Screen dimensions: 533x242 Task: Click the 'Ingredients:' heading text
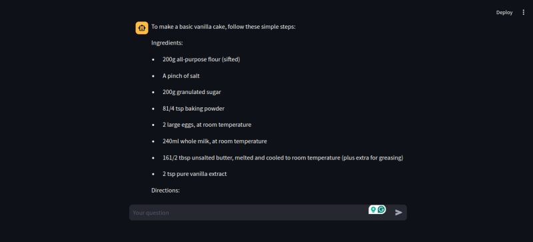pos(167,43)
